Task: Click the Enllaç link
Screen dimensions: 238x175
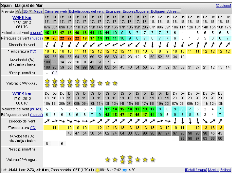Action: [x=225, y=170]
